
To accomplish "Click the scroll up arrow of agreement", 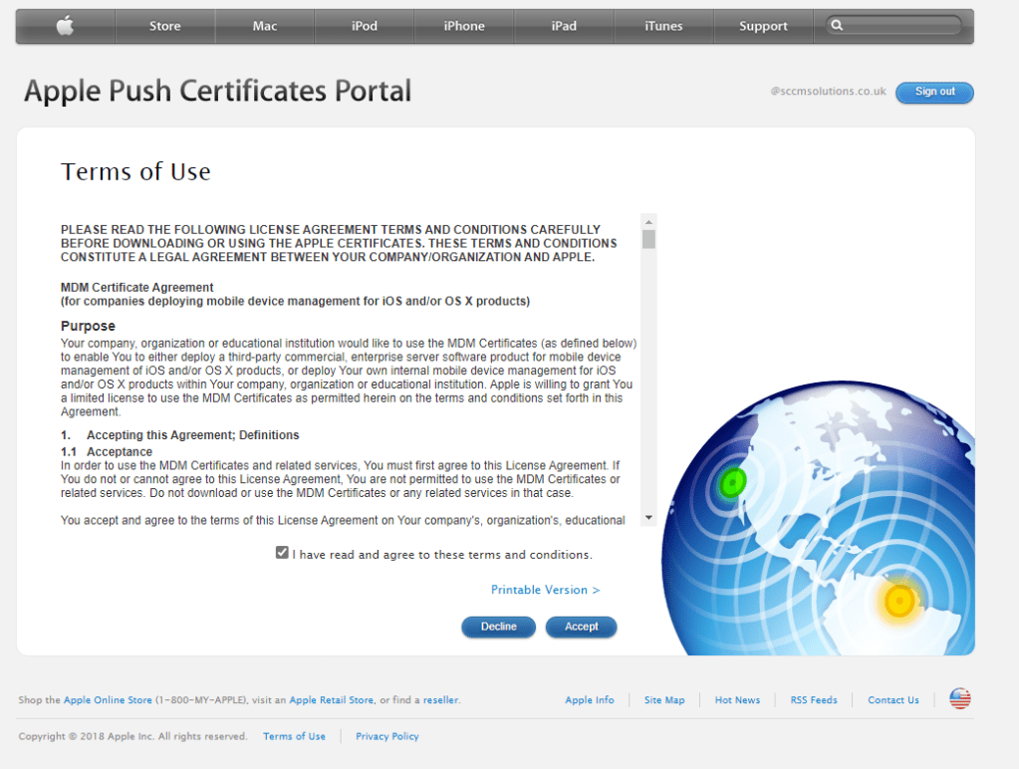I will (648, 221).
